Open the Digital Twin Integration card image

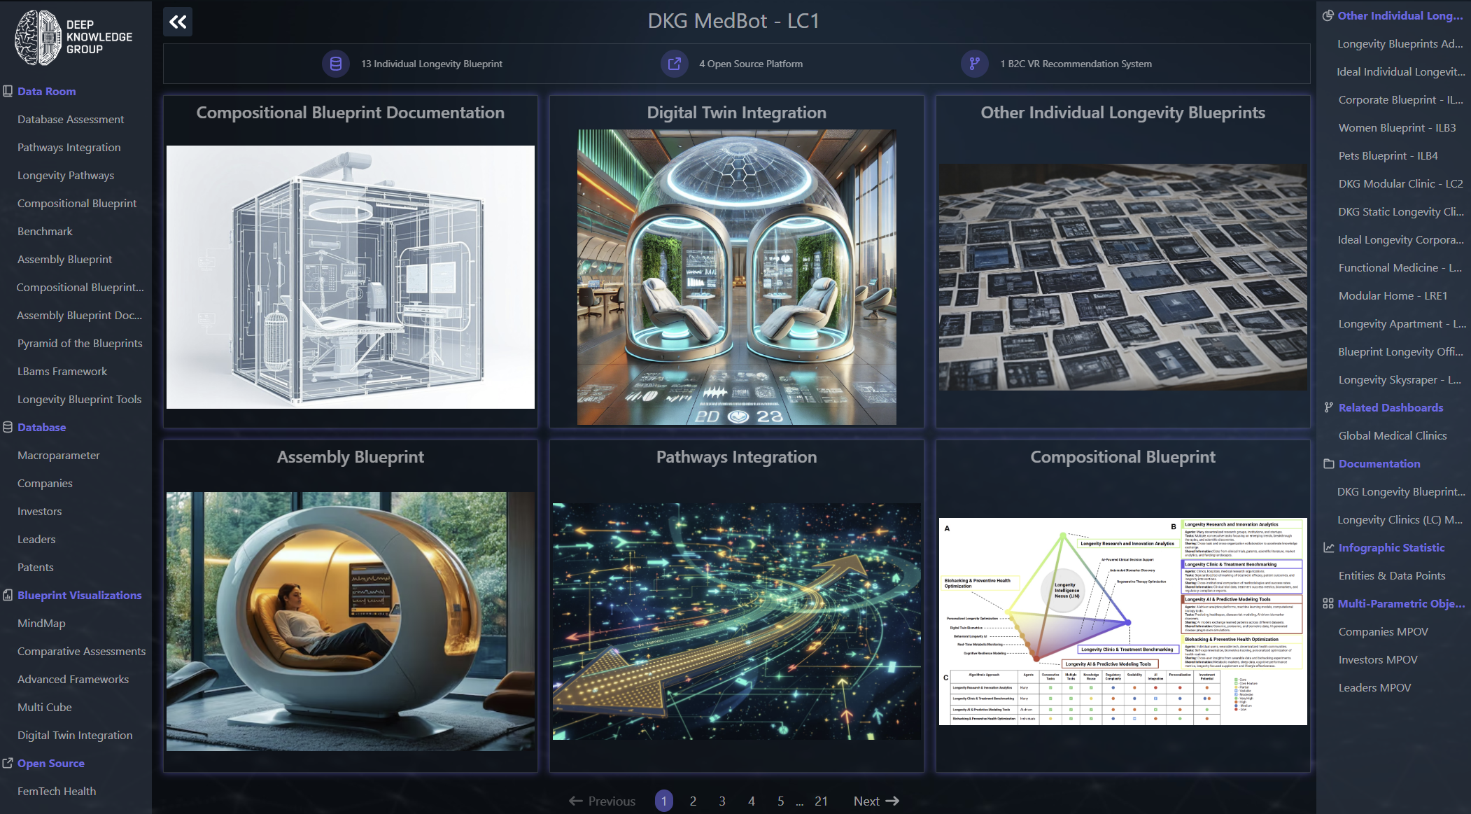(x=736, y=276)
